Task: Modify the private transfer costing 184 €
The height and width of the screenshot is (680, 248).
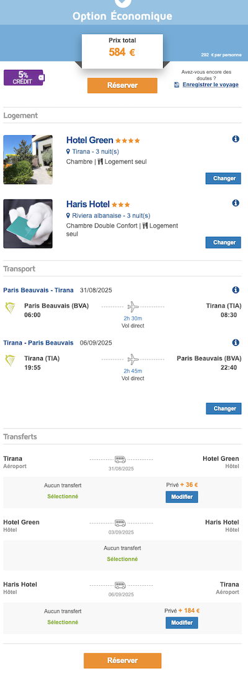Action: [182, 623]
